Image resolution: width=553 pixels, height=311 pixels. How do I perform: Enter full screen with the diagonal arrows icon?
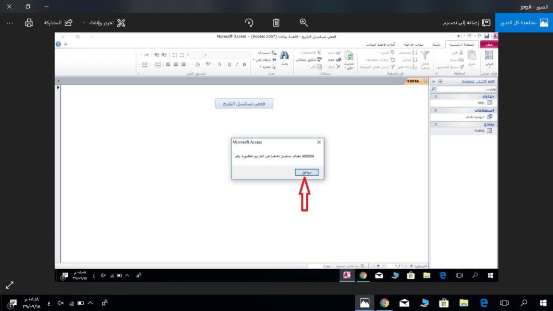coord(9,284)
